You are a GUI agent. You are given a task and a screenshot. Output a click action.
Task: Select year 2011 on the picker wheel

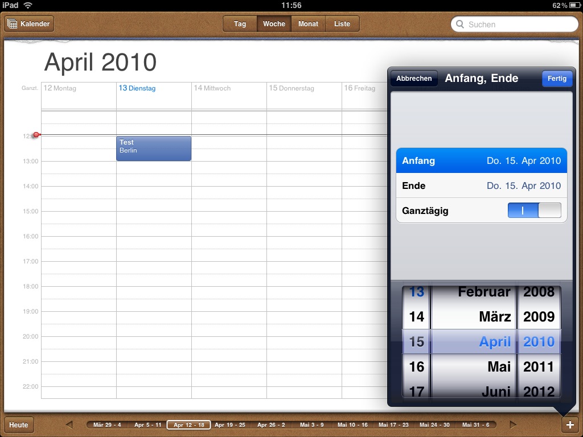click(x=539, y=367)
